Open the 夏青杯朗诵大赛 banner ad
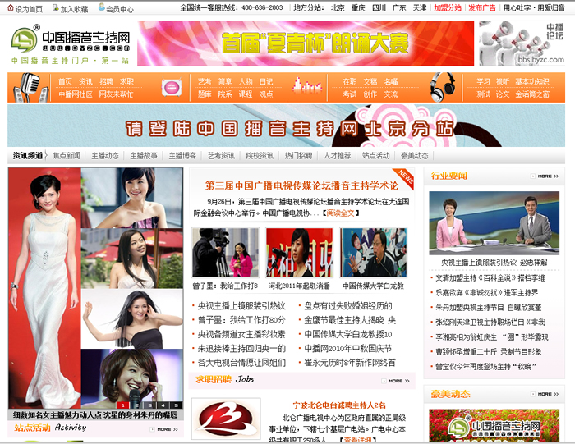 pos(306,43)
